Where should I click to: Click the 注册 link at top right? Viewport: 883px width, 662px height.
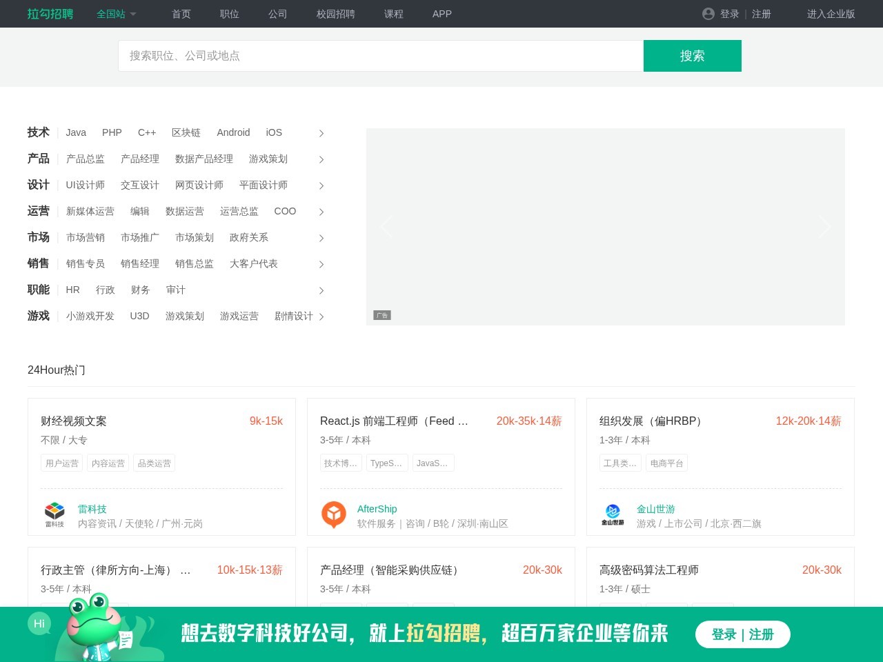[x=762, y=14]
